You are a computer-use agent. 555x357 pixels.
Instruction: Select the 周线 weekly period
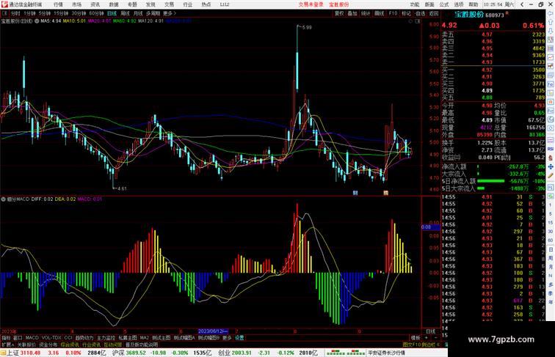tap(125, 13)
